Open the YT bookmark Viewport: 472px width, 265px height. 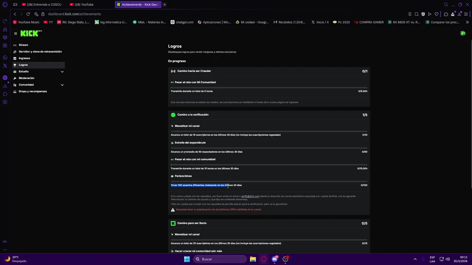point(48,22)
